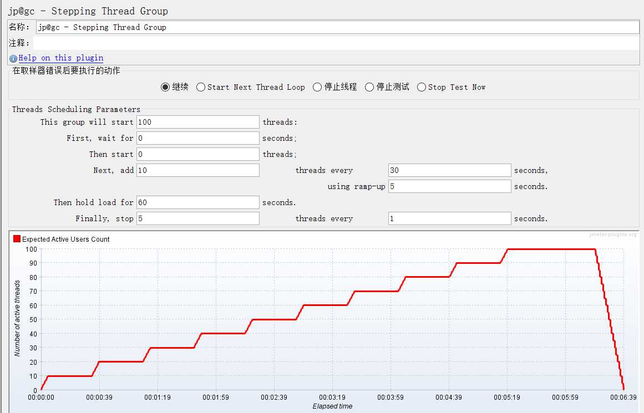This screenshot has width=644, height=413.
Task: Click the Number of active threads axis title
Action: [x=17, y=318]
